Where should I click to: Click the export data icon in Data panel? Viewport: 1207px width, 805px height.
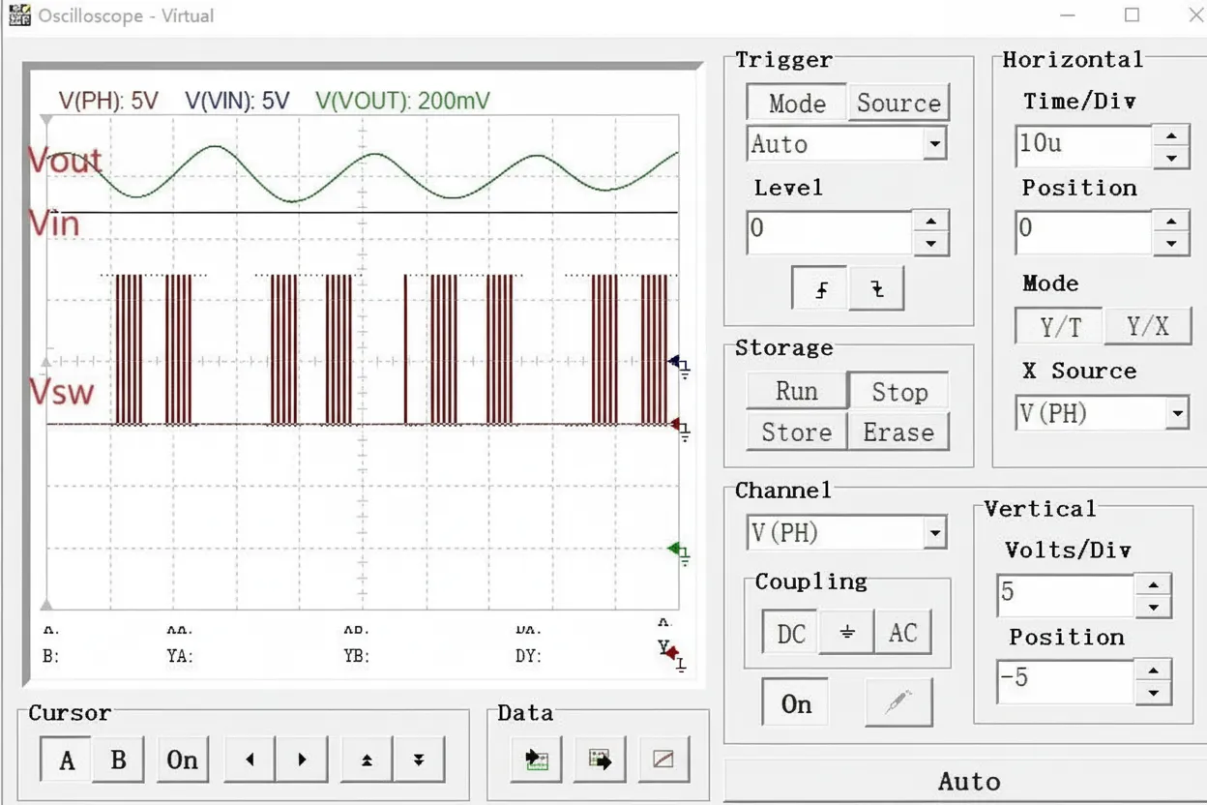(599, 760)
